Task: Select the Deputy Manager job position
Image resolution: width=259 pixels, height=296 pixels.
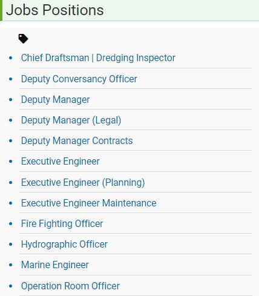Action: coord(56,100)
